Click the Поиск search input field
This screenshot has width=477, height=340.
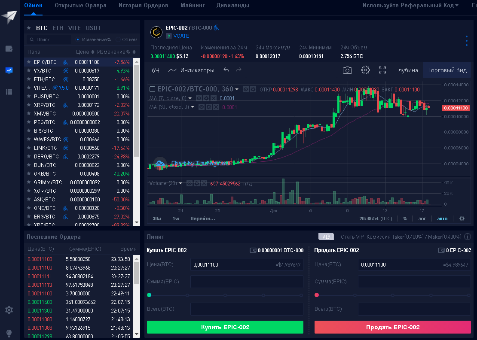point(49,39)
